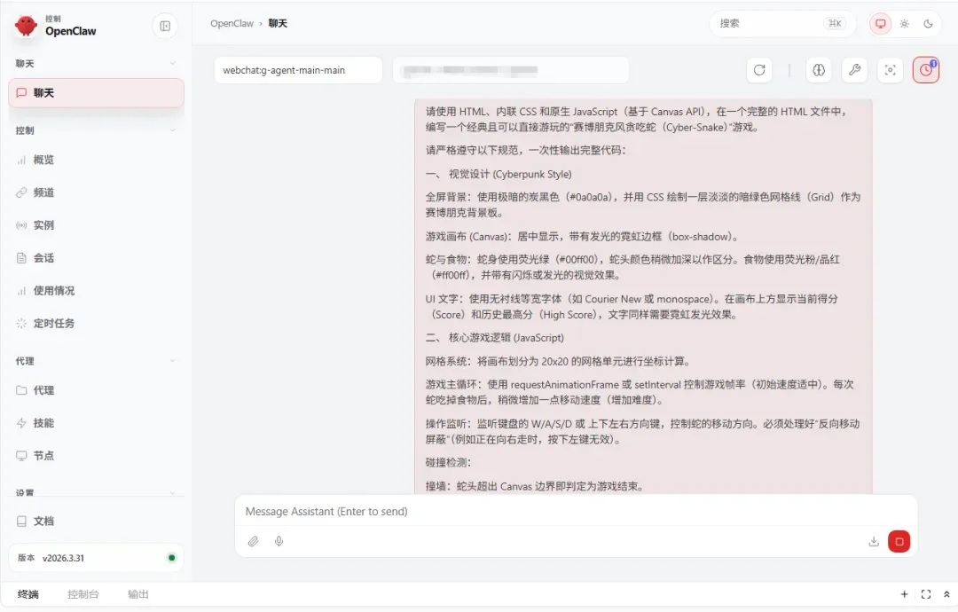Open the webchat:g-agent-main-main selector

pyautogui.click(x=298, y=70)
